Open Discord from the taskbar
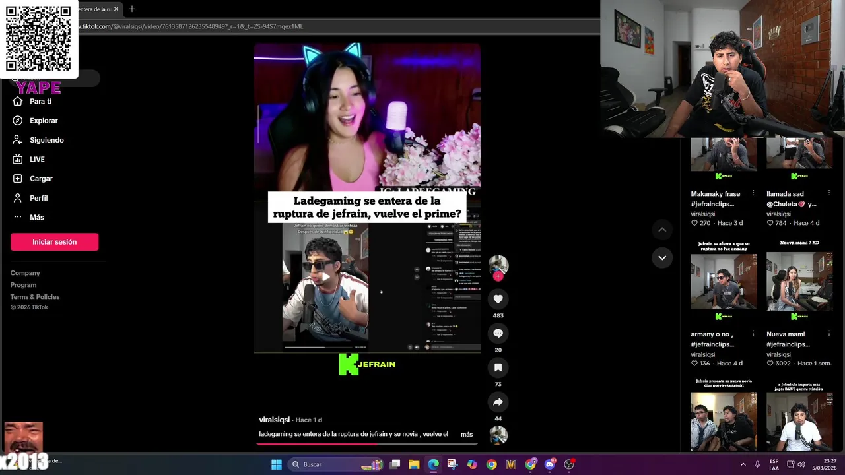This screenshot has height=475, width=845. pos(549,464)
